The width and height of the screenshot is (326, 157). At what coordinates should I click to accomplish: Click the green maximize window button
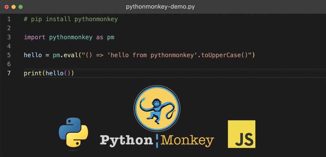tap(21, 7)
